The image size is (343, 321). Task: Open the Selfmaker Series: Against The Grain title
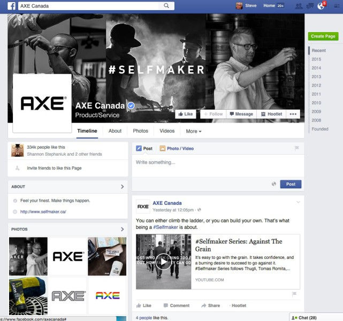[239, 245]
